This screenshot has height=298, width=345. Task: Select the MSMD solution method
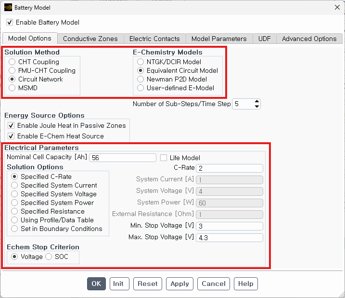[x=13, y=88]
